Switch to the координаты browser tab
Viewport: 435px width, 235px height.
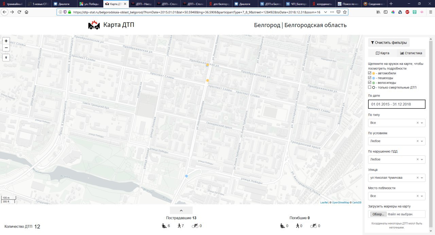click(x=323, y=4)
